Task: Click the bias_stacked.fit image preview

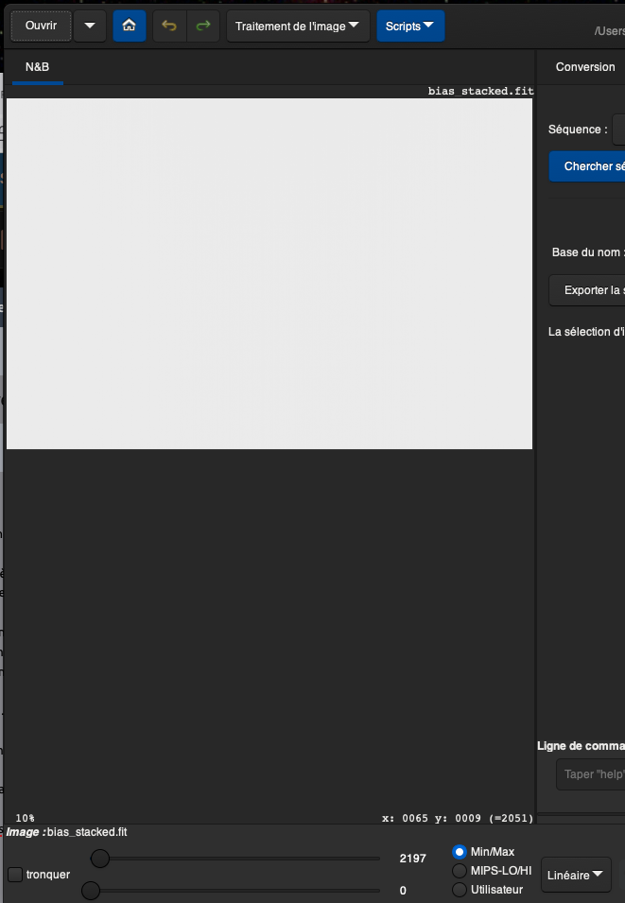Action: pyautogui.click(x=269, y=273)
